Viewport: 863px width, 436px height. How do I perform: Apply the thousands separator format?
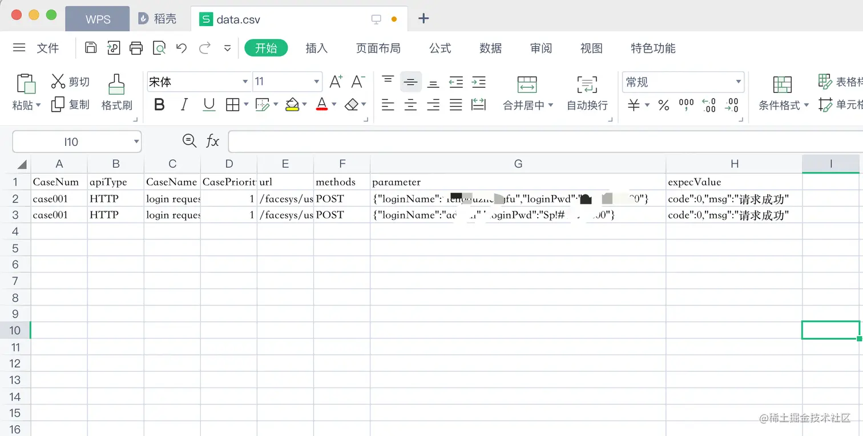coord(686,105)
